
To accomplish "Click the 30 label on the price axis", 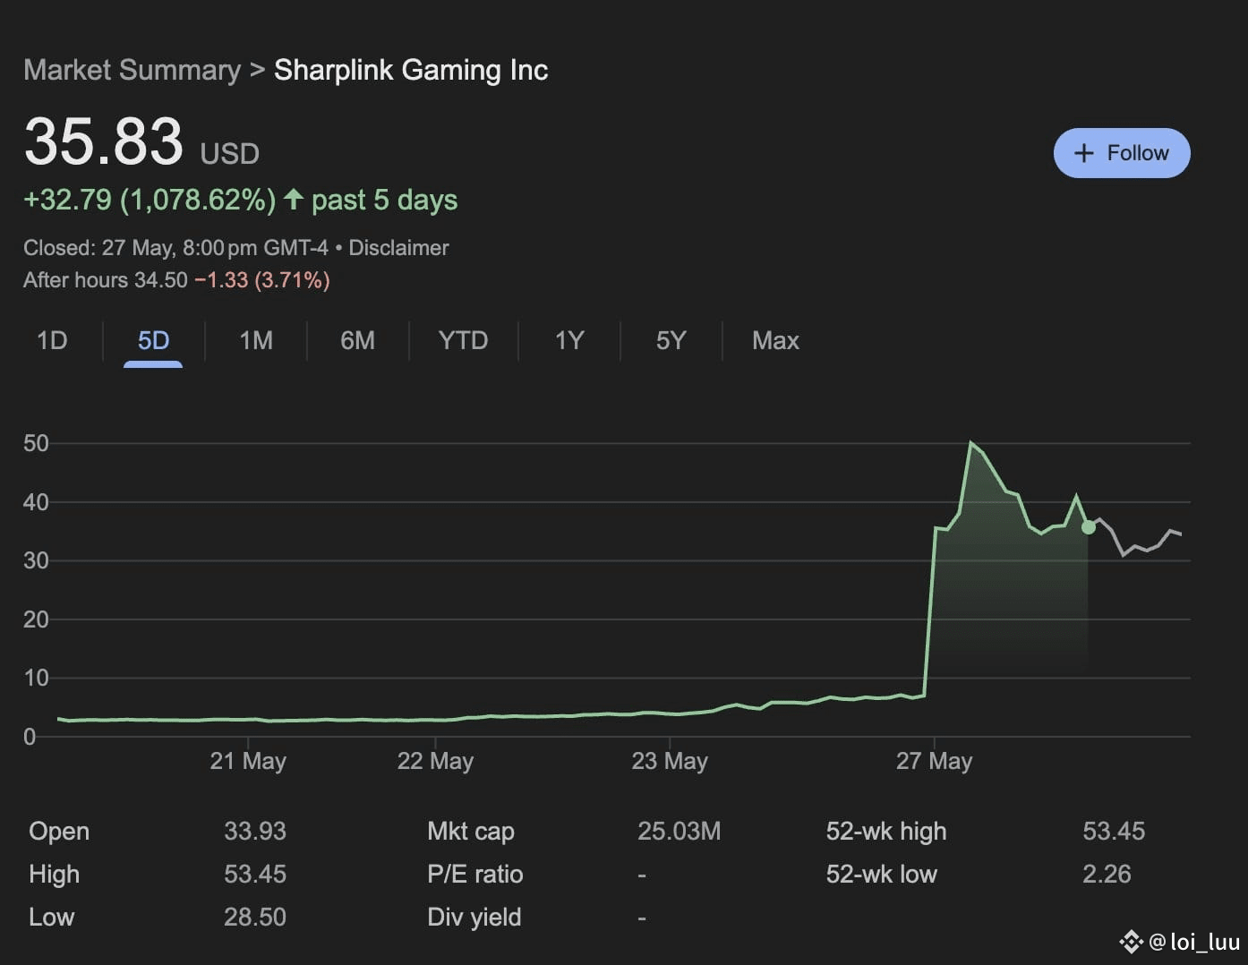I will 36,560.
